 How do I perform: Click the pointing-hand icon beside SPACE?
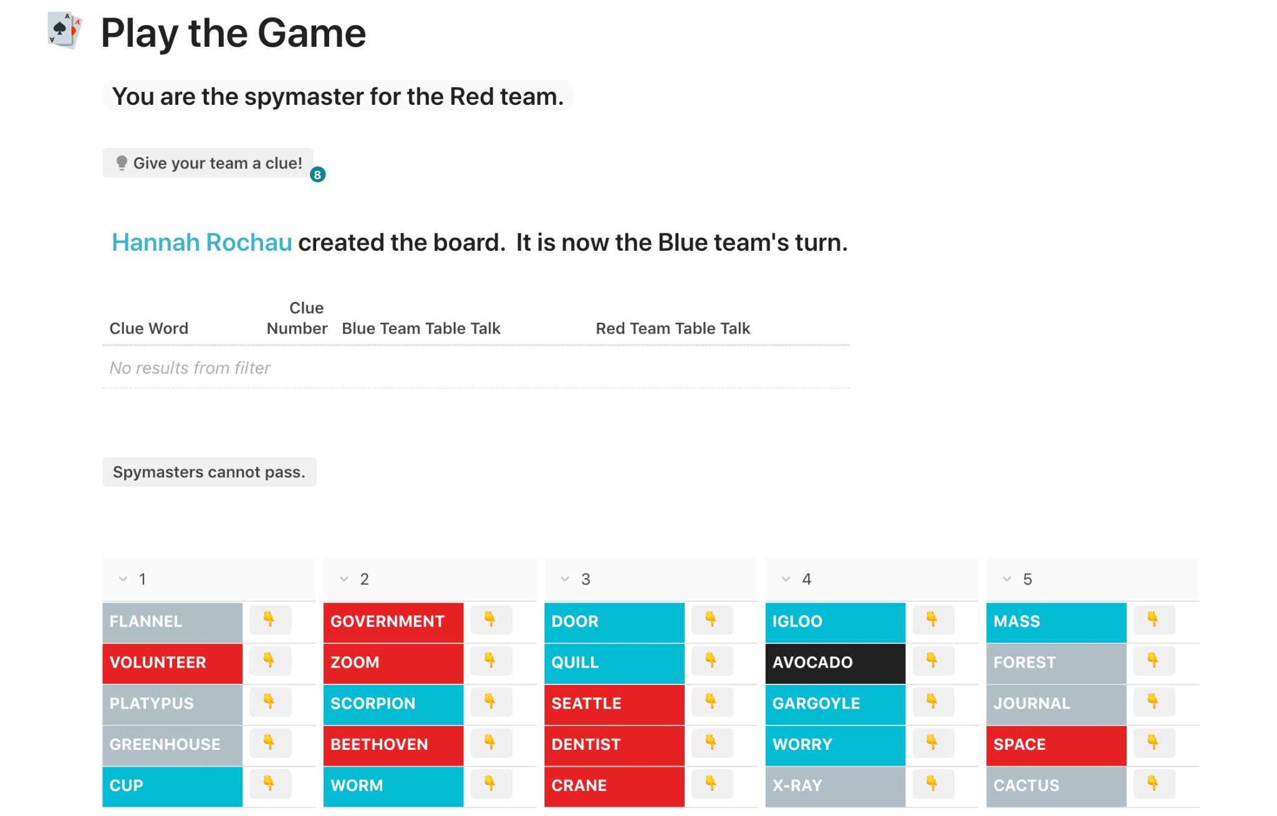click(1154, 743)
